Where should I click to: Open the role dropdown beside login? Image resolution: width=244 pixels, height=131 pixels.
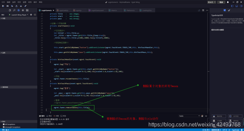211,2
